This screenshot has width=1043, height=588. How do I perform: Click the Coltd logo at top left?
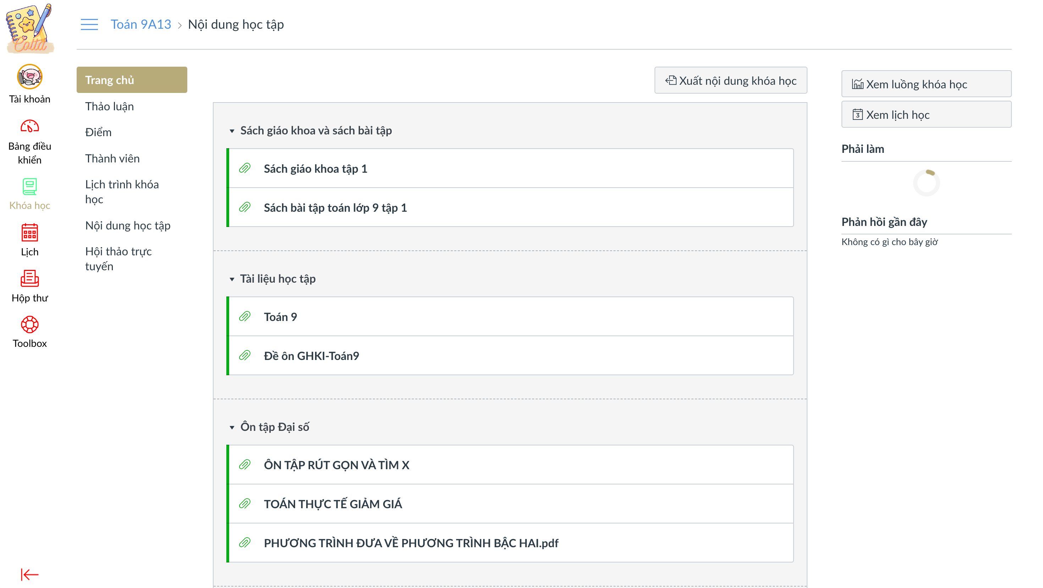29,28
